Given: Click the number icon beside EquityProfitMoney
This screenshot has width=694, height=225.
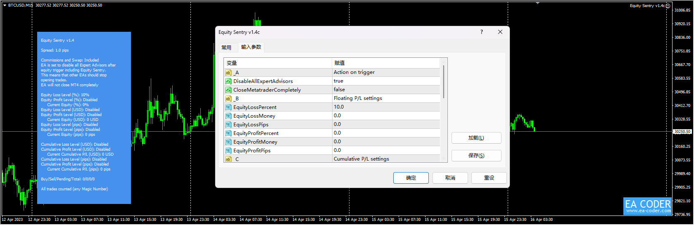Looking at the screenshot, I should point(228,142).
